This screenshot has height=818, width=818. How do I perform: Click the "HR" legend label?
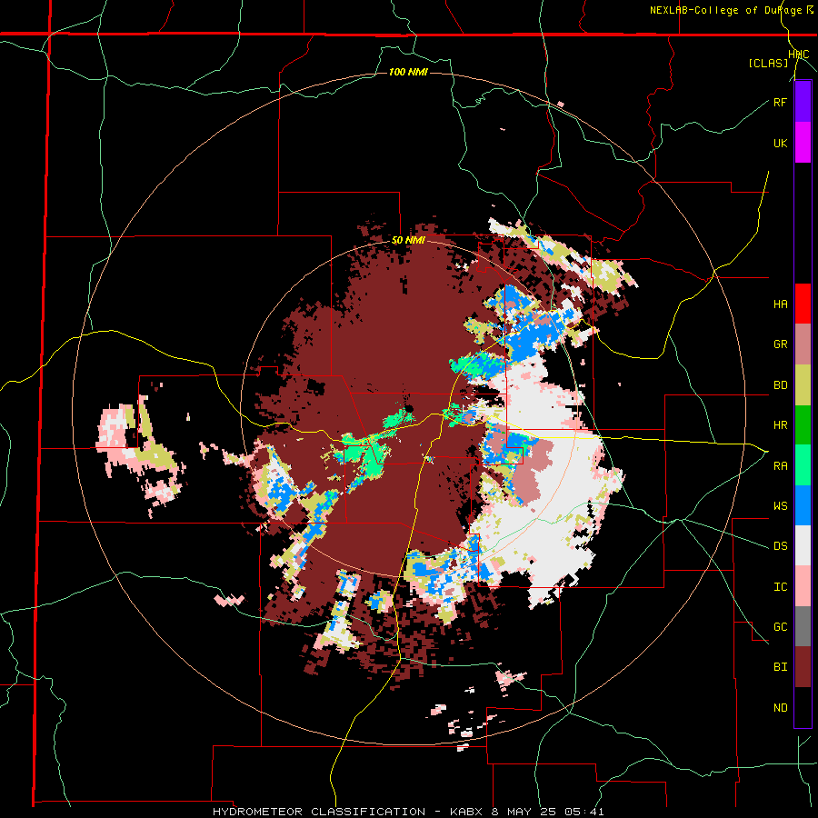[x=780, y=425]
